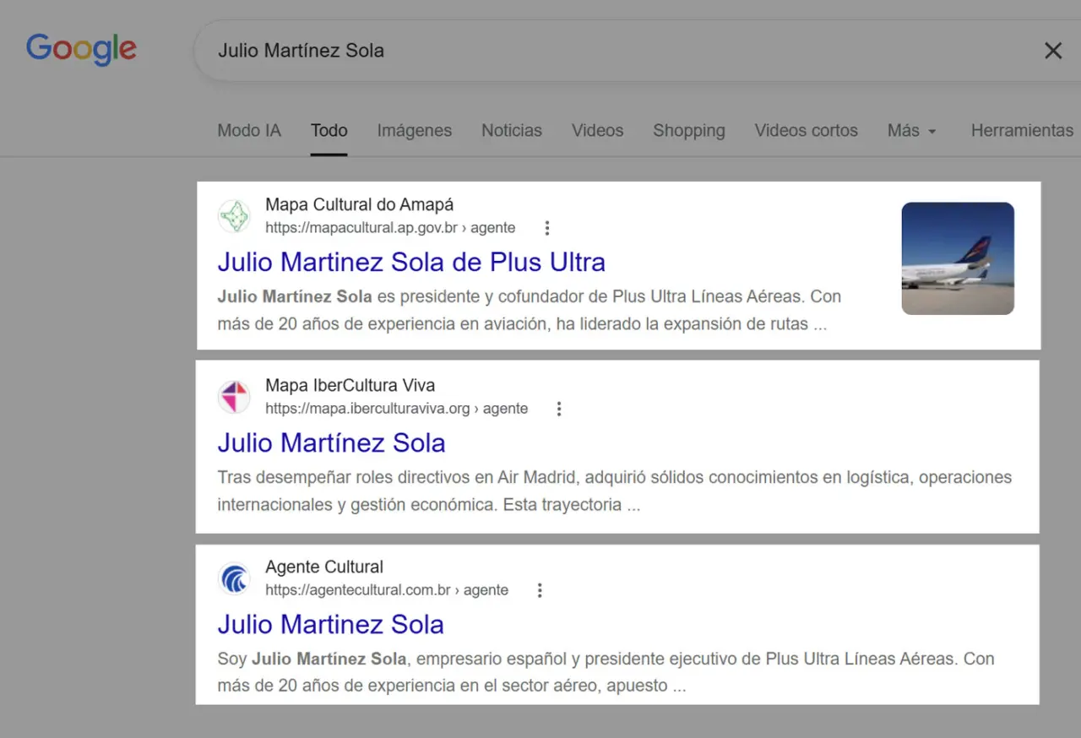Select the Todo tab
The image size is (1081, 738).
coord(329,130)
